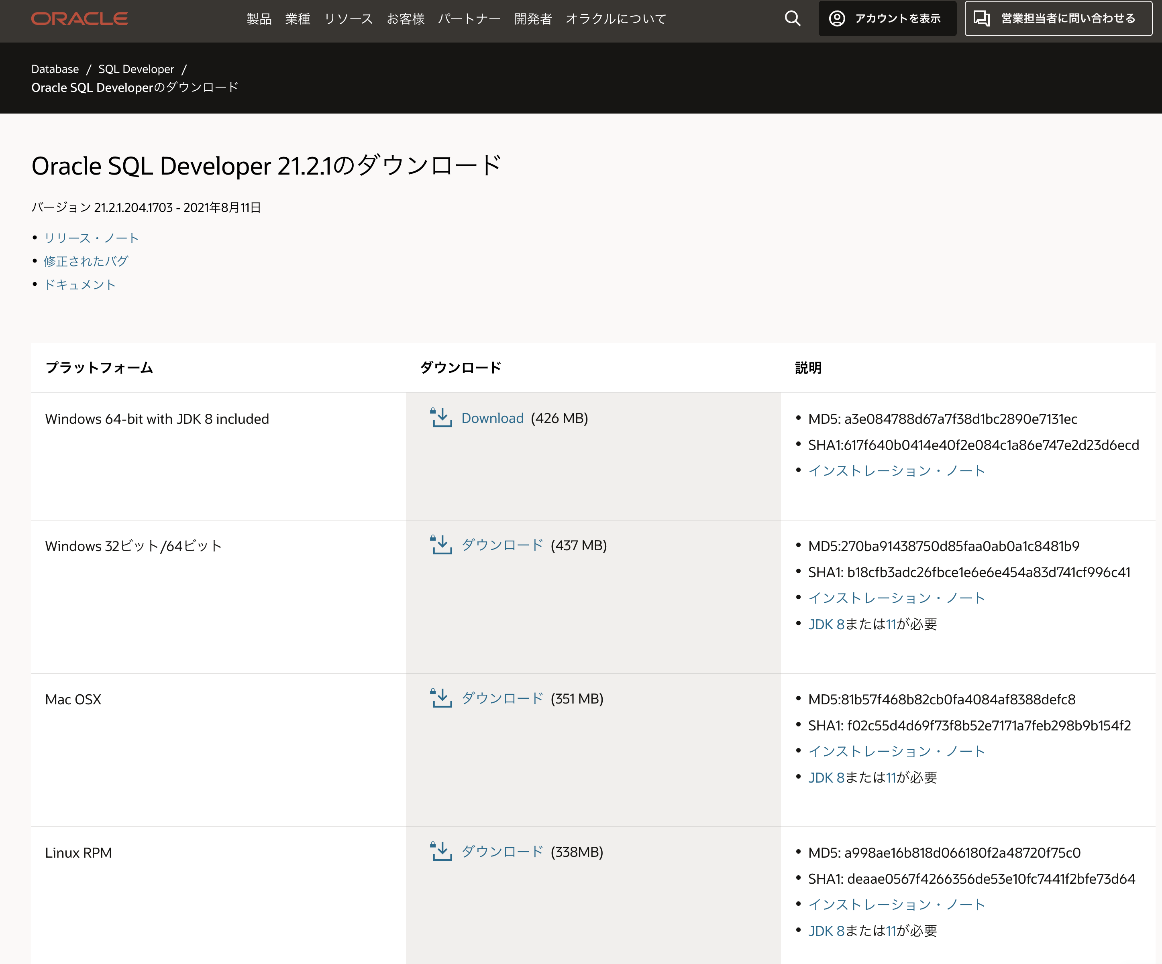The width and height of the screenshot is (1162, 964).
Task: Click the download icon for Mac OSX
Action: click(441, 698)
